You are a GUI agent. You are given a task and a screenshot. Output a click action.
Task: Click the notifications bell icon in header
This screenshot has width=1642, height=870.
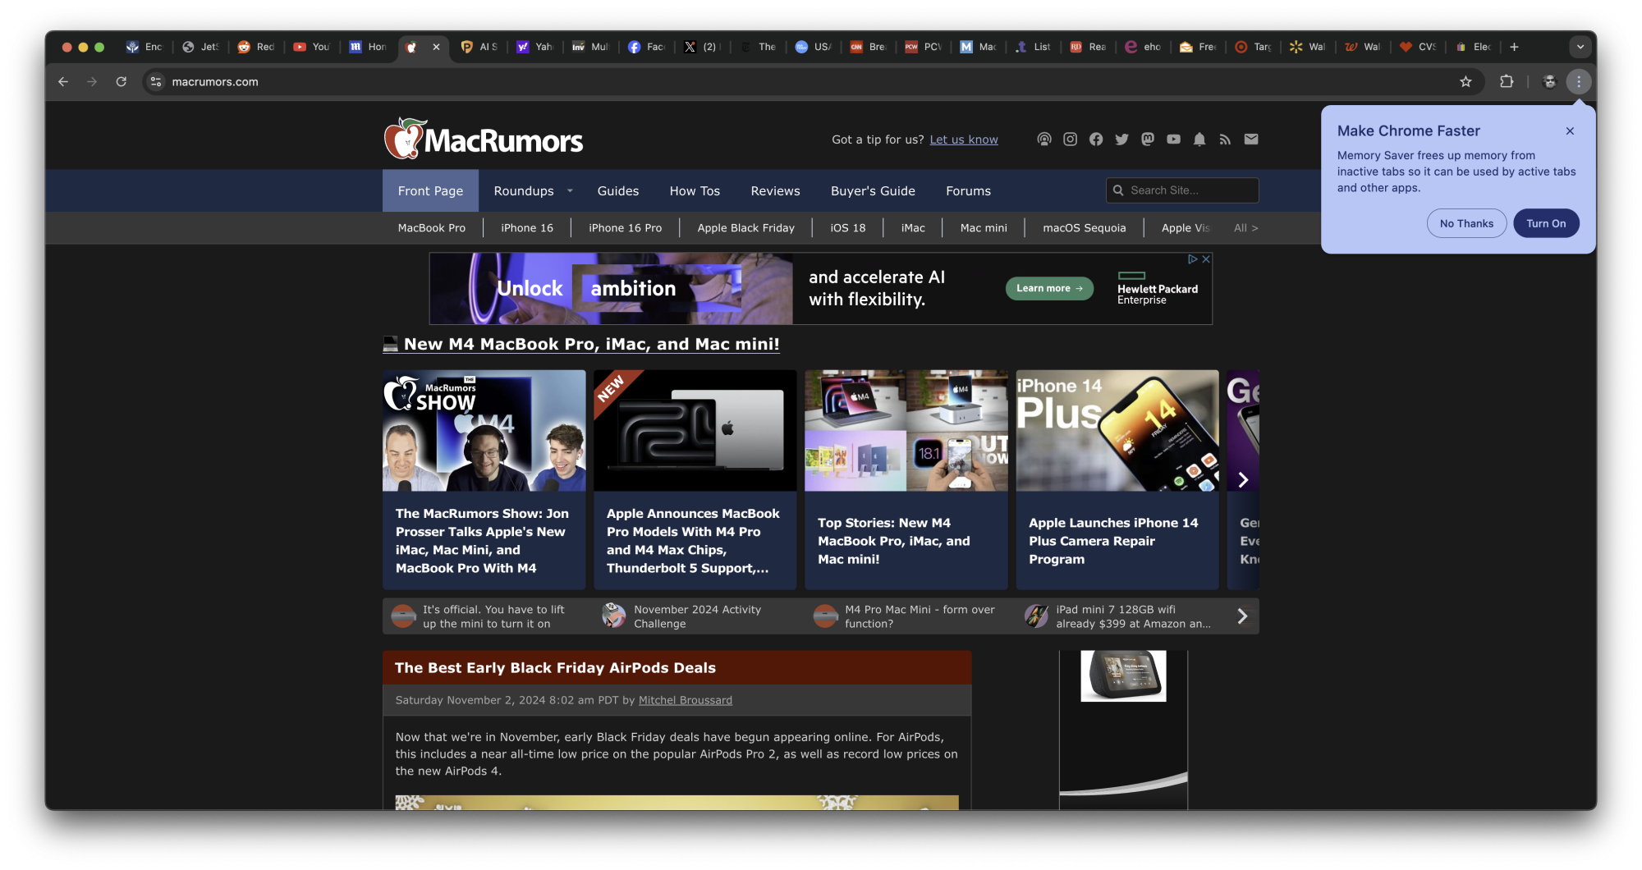coord(1199,140)
